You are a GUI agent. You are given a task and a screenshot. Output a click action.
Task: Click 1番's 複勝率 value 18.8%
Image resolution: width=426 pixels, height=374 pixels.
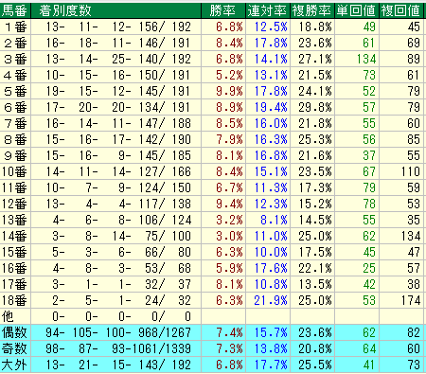[315, 27]
